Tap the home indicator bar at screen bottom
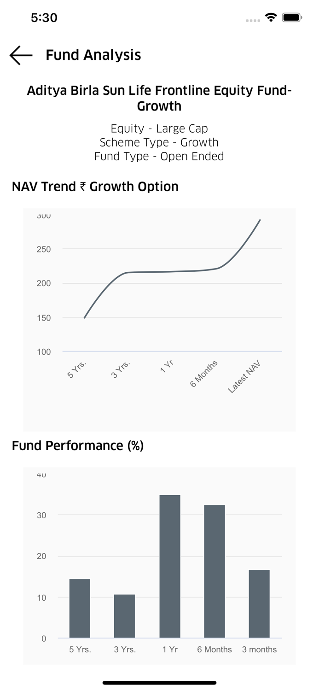Screen dimensions: 319x691 click(x=159, y=683)
